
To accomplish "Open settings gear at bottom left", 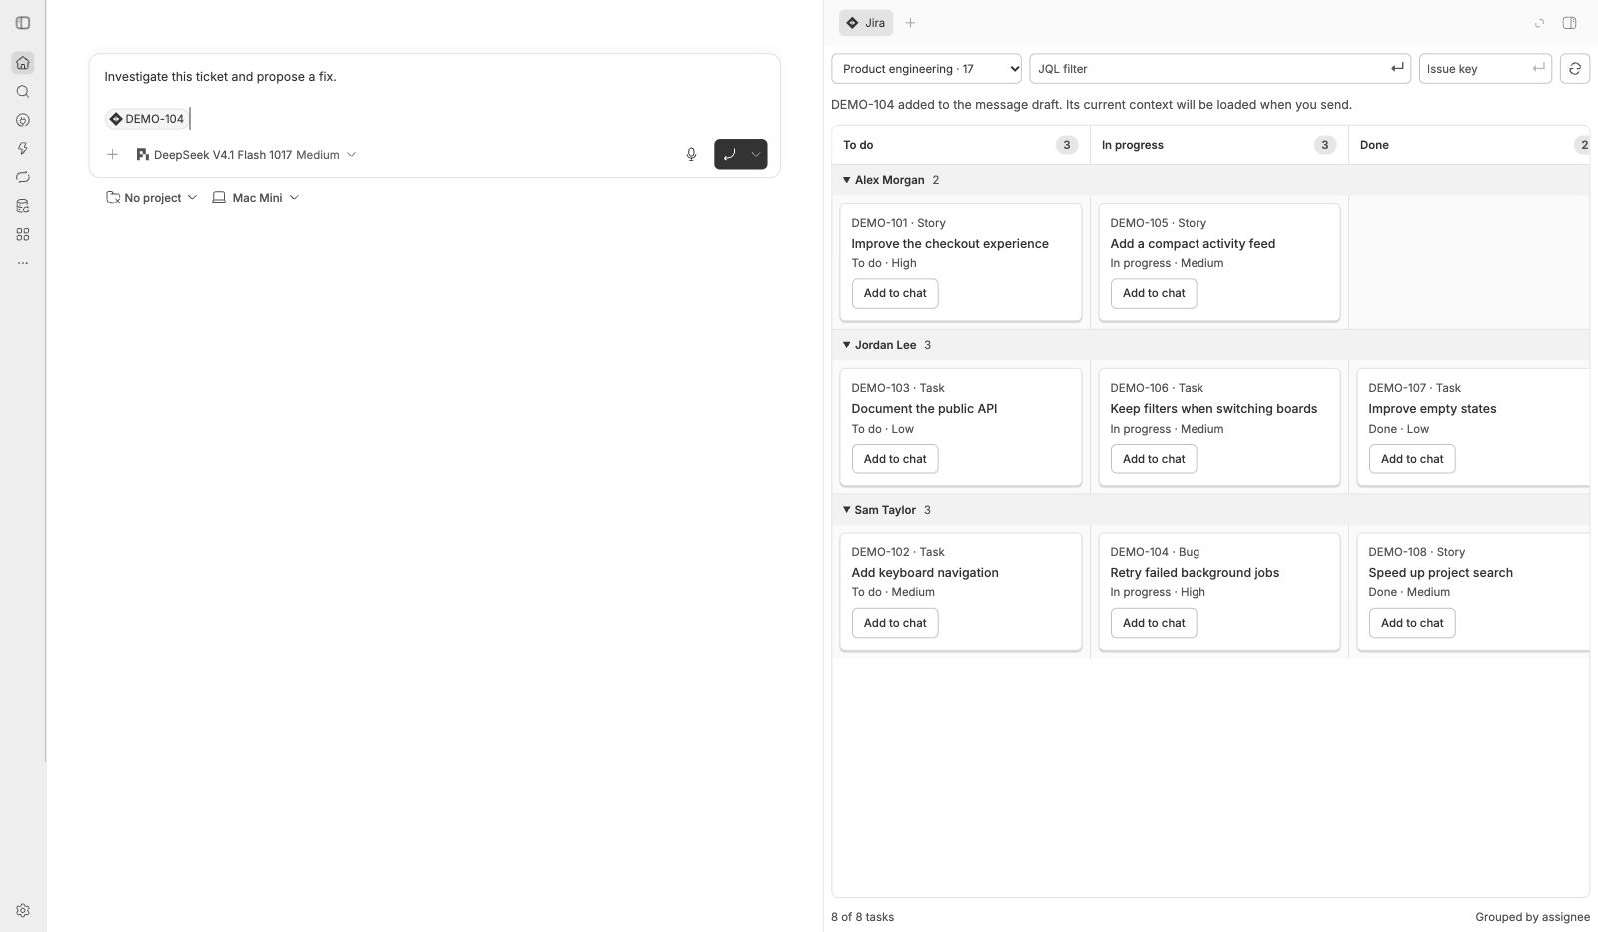I will click(23, 911).
